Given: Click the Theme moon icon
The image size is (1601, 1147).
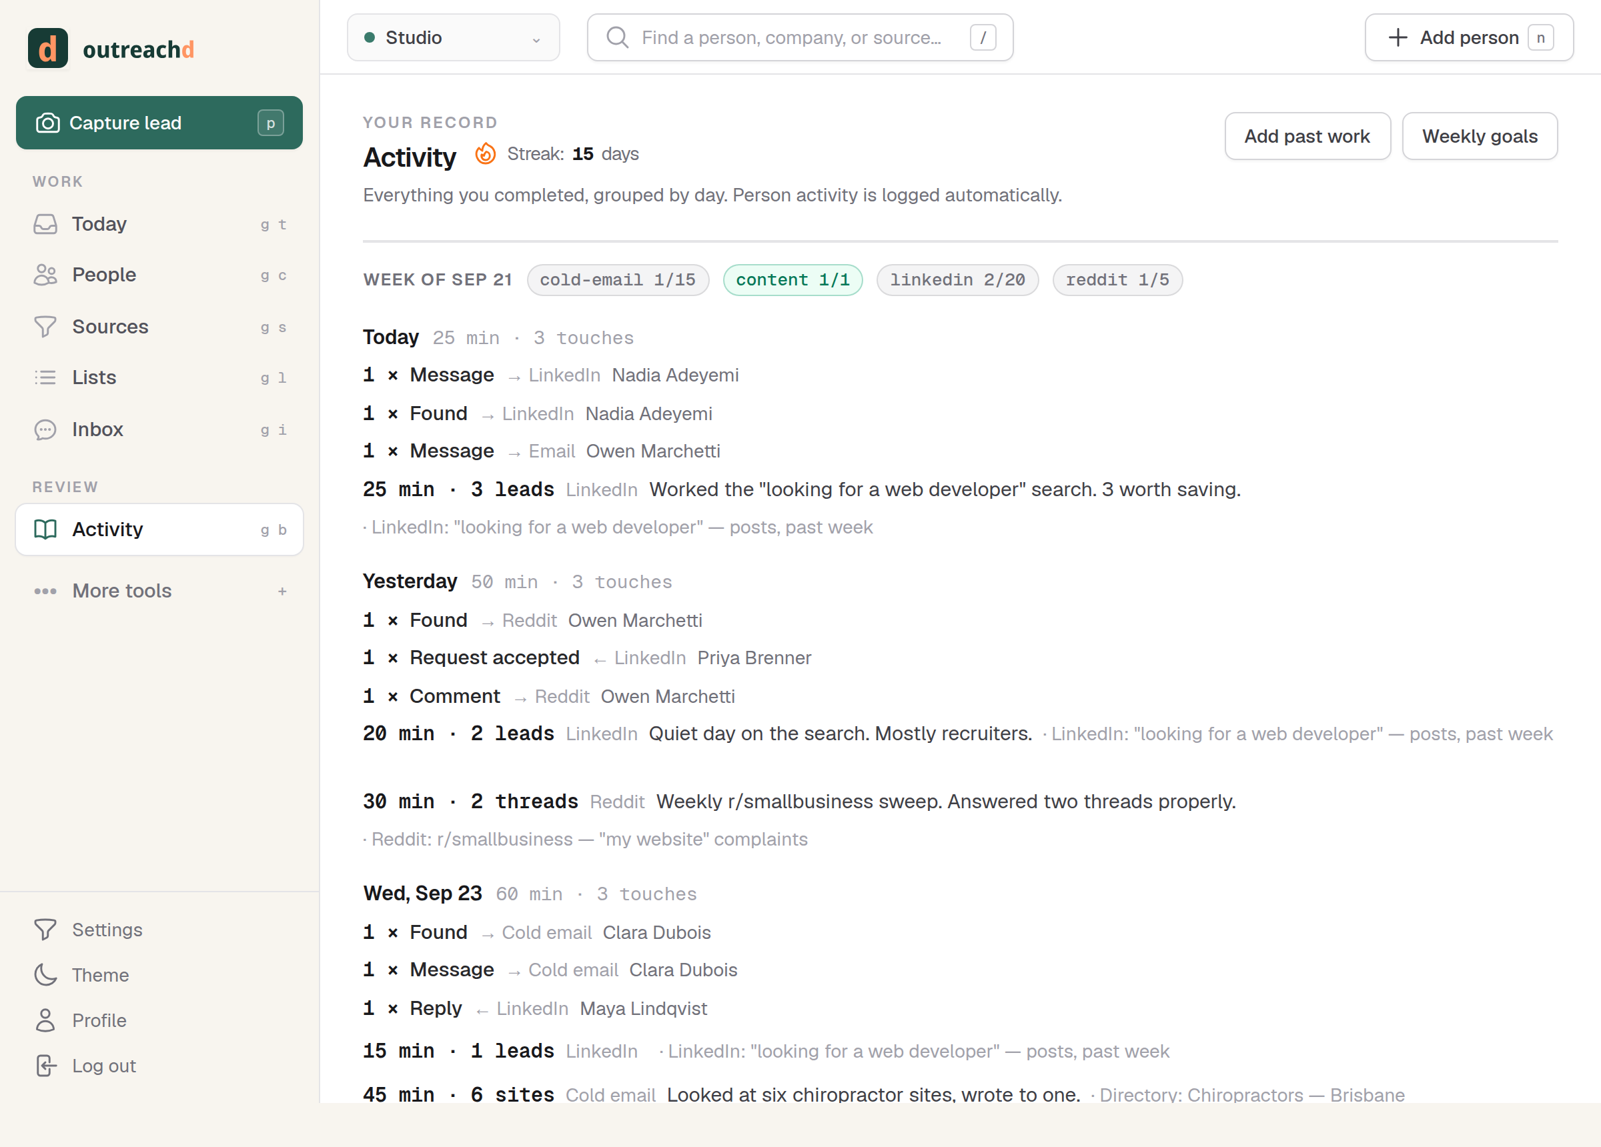Looking at the screenshot, I should [45, 976].
